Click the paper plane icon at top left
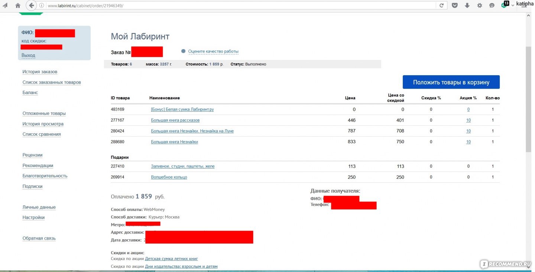The height and width of the screenshot is (272, 535). pyautogui.click(x=5, y=6)
